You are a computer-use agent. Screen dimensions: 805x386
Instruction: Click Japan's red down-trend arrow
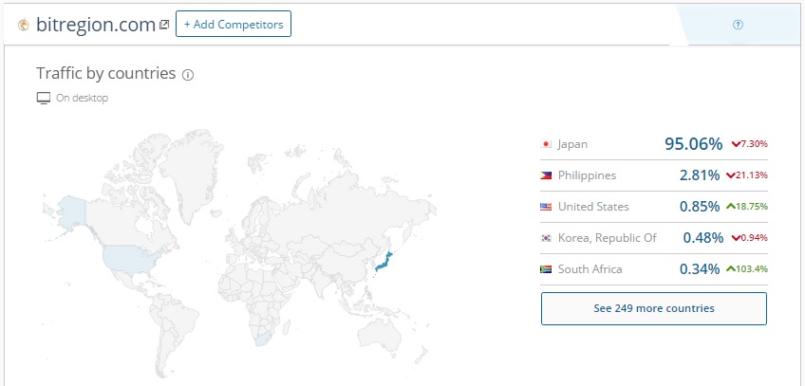(x=735, y=144)
